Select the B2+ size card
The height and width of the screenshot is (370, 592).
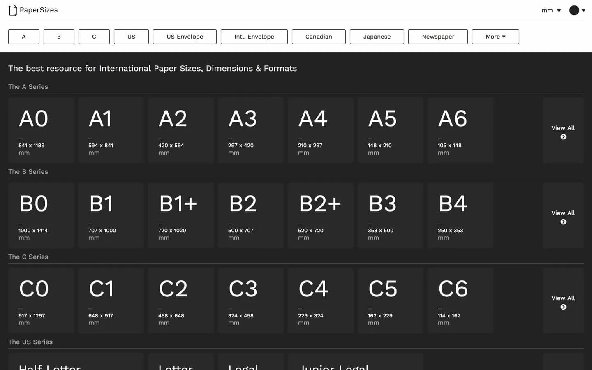pos(320,215)
